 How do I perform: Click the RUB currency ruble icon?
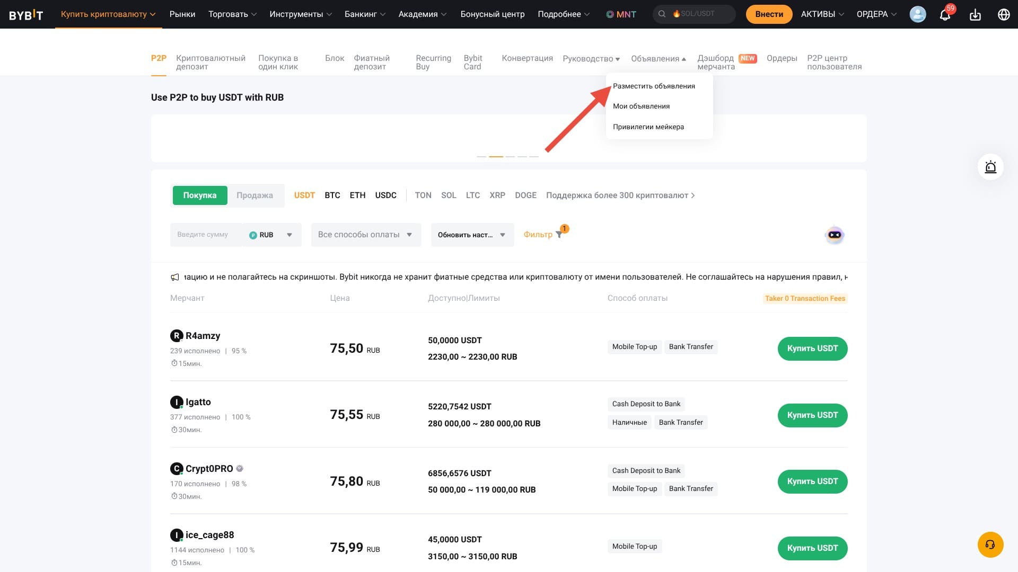click(253, 235)
